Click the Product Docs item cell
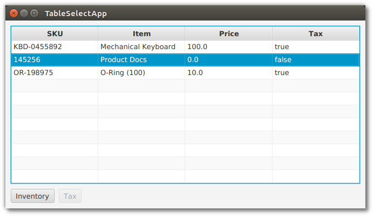This screenshot has width=374, height=217. (x=124, y=60)
